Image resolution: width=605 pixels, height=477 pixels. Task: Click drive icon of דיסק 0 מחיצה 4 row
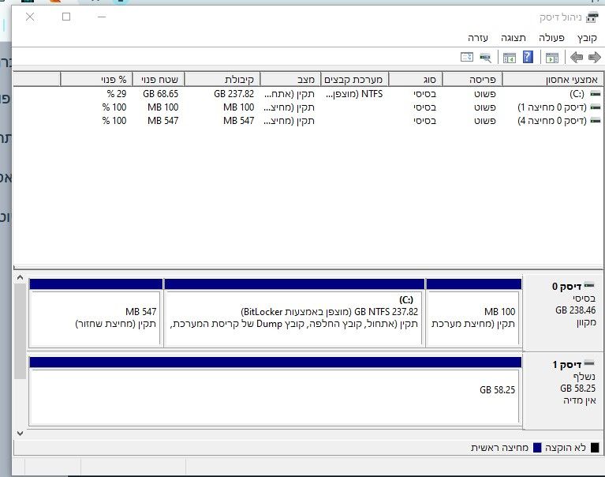click(596, 121)
